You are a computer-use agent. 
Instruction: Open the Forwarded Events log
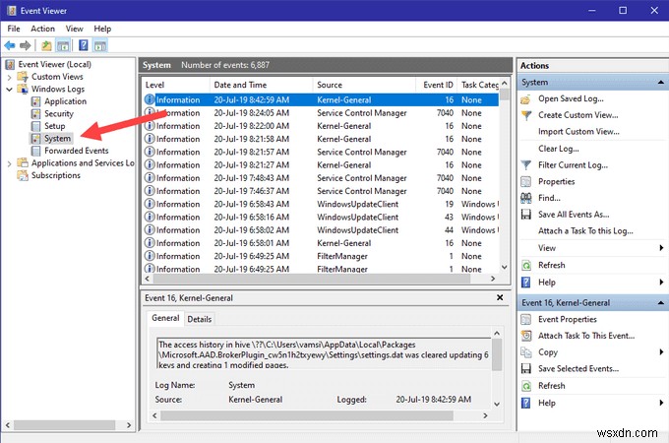(x=77, y=151)
